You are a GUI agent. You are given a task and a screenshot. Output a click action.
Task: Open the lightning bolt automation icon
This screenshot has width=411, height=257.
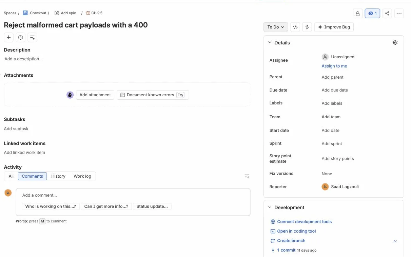(307, 27)
